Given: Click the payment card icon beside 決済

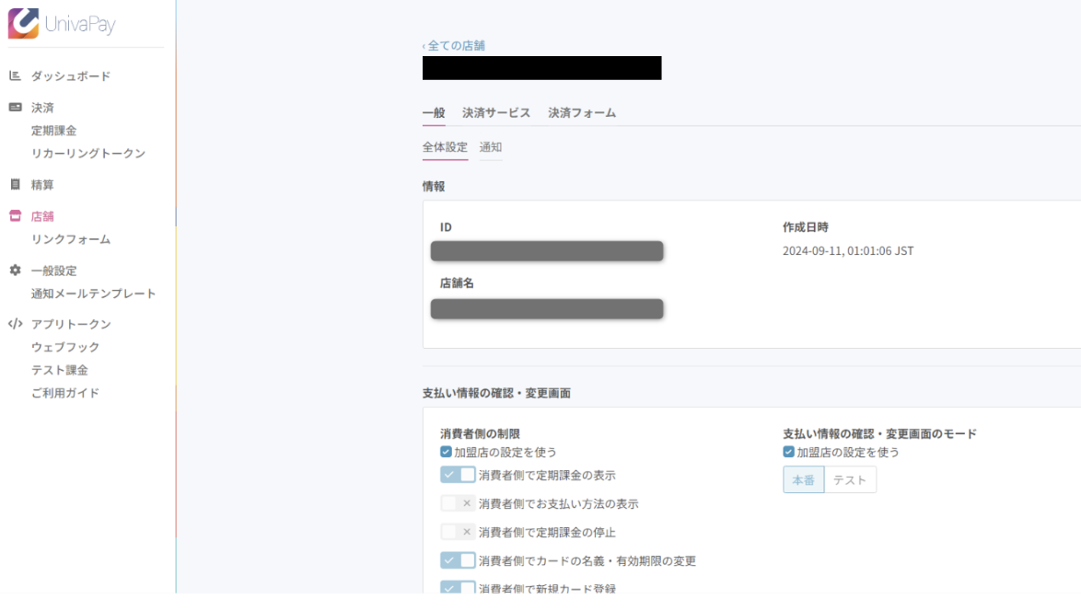Looking at the screenshot, I should 15,108.
